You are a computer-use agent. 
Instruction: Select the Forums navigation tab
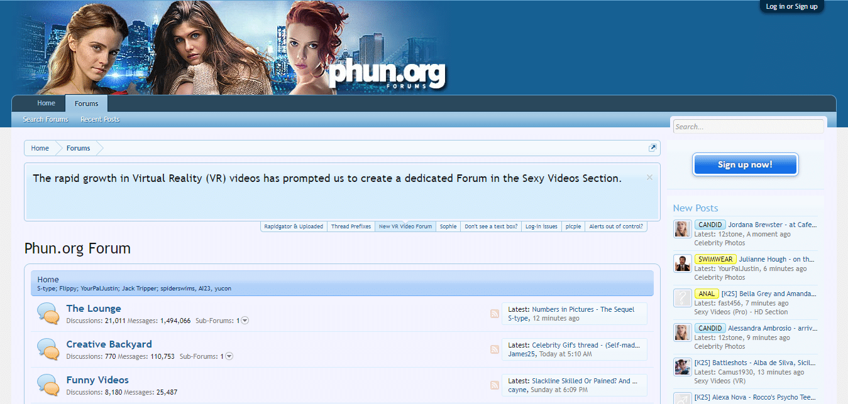(x=86, y=104)
